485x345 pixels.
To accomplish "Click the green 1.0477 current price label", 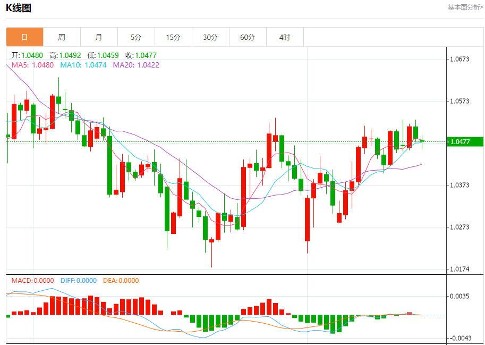I will [465, 142].
